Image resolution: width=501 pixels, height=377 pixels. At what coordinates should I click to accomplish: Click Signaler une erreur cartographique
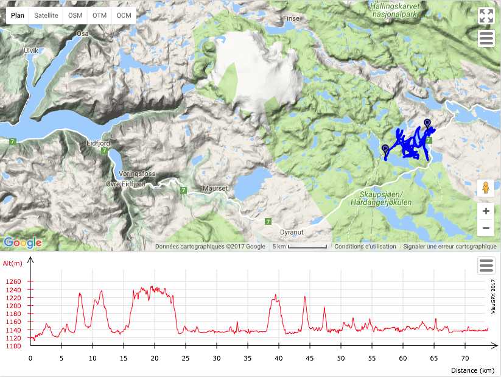(449, 247)
